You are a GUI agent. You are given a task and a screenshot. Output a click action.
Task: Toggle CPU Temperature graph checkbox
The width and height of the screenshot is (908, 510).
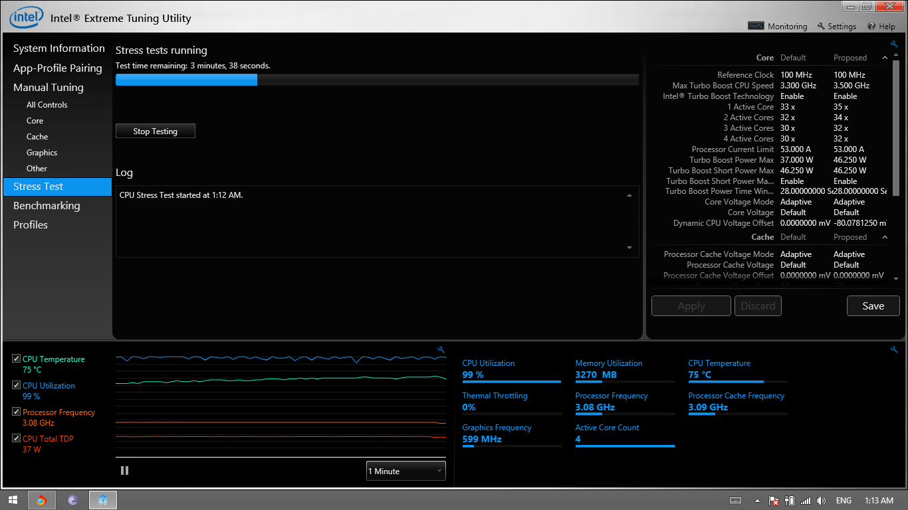pyautogui.click(x=16, y=359)
